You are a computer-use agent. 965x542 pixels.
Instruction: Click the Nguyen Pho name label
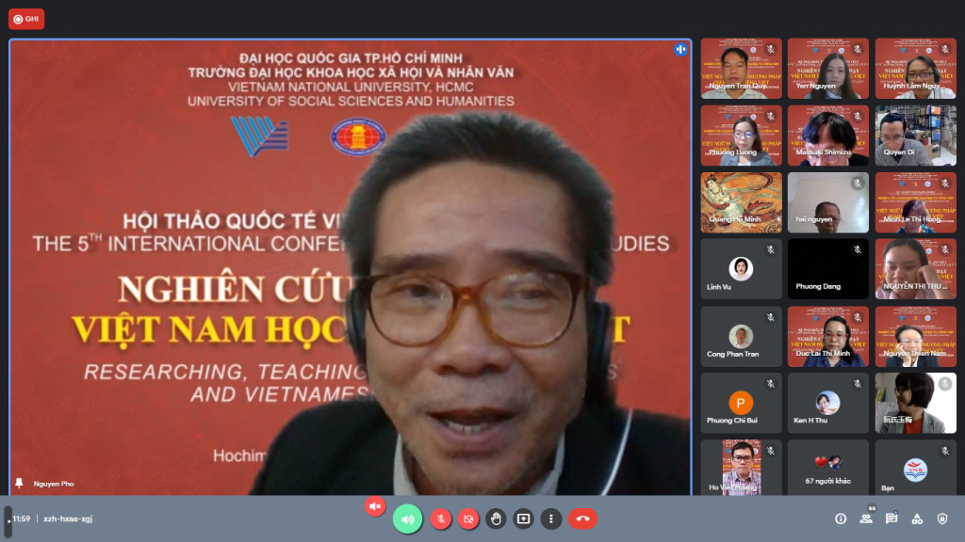coord(54,484)
